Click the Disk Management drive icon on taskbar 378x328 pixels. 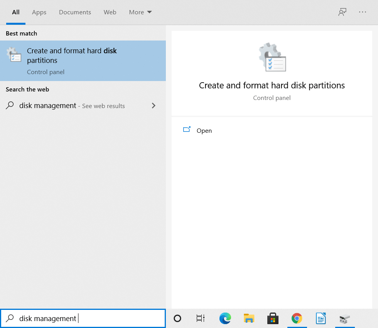[344, 318]
